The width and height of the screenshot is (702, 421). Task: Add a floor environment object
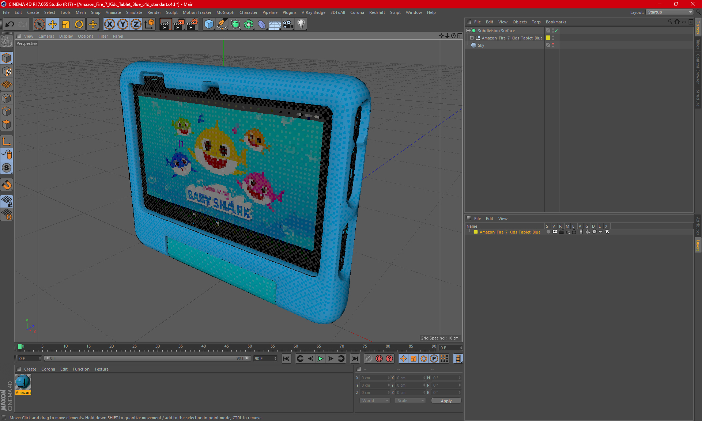275,24
